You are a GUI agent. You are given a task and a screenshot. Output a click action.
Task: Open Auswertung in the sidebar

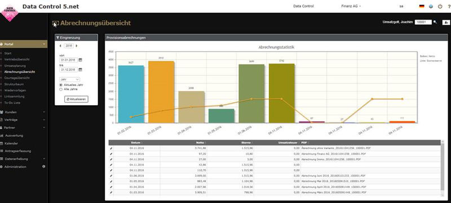point(14,136)
